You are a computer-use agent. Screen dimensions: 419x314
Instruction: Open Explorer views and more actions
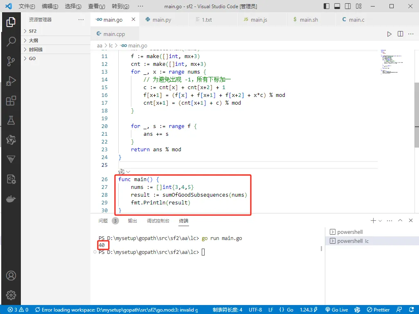81,20
